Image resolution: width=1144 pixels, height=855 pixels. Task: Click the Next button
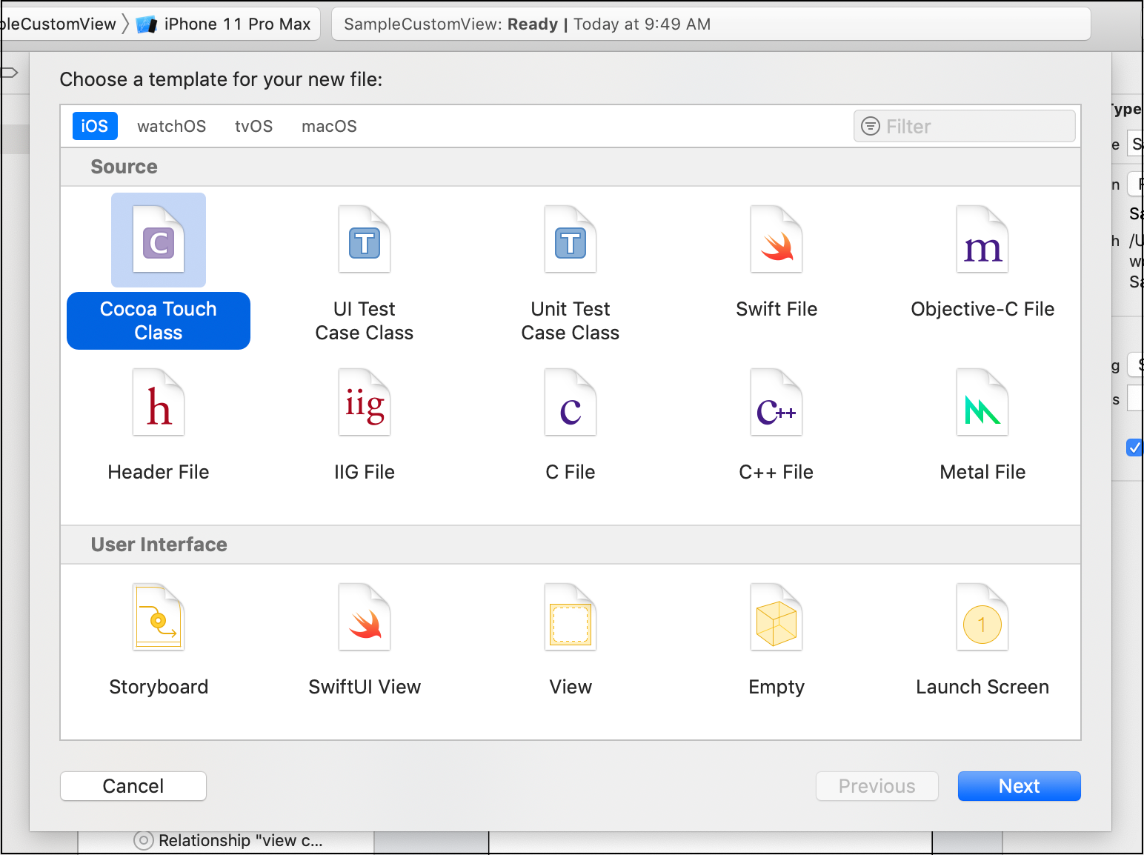click(1019, 786)
